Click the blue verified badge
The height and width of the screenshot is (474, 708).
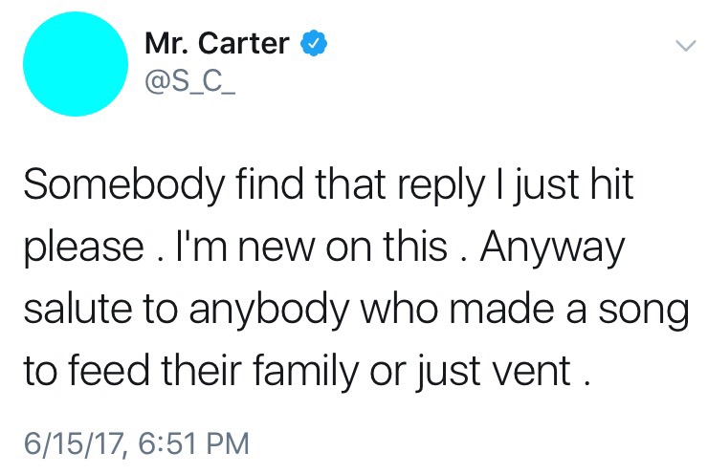314,43
